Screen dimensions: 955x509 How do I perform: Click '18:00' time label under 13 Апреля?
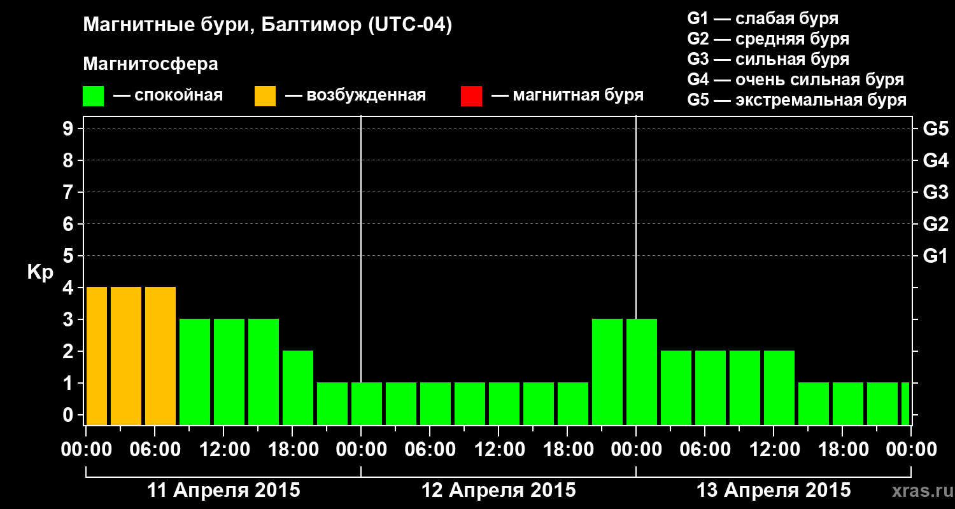[842, 450]
